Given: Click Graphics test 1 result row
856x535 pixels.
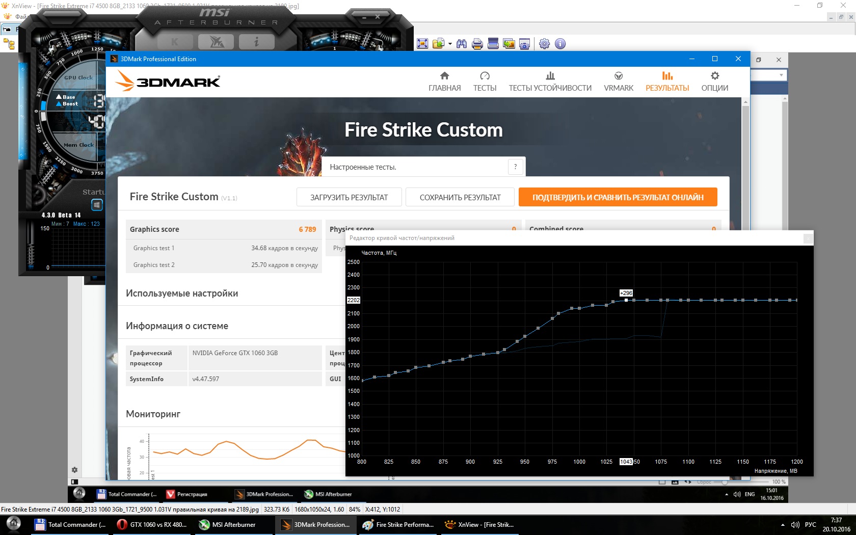Looking at the screenshot, I should (x=224, y=248).
